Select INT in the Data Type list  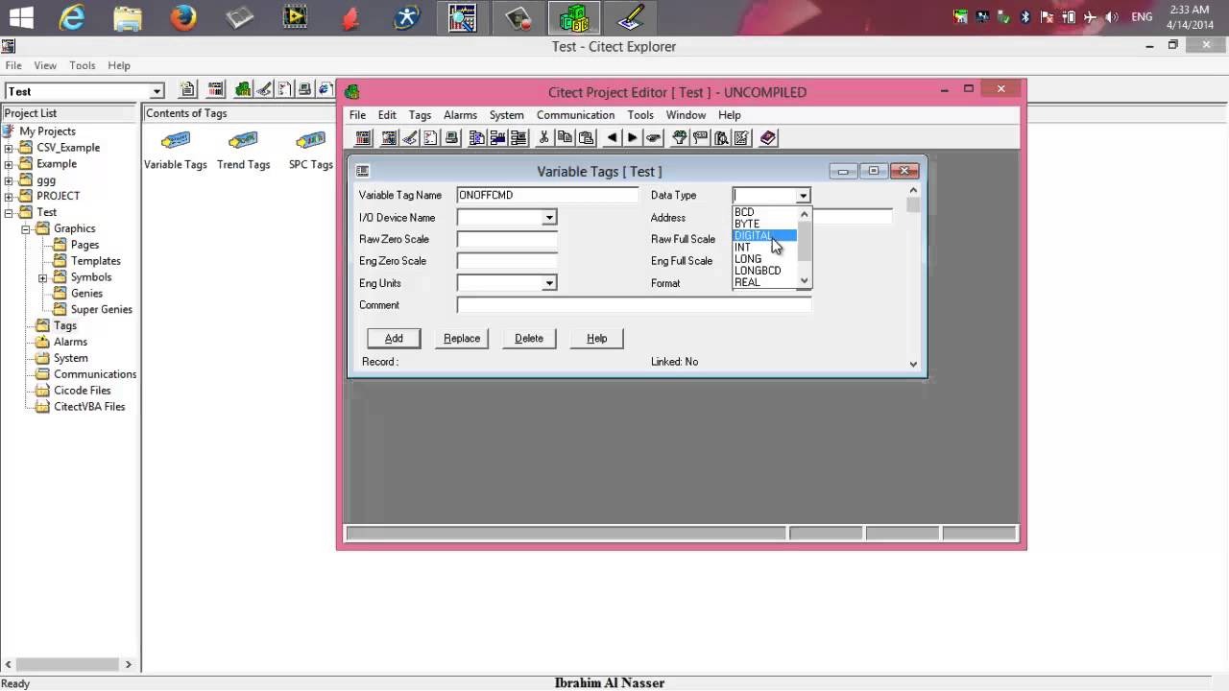click(x=764, y=248)
